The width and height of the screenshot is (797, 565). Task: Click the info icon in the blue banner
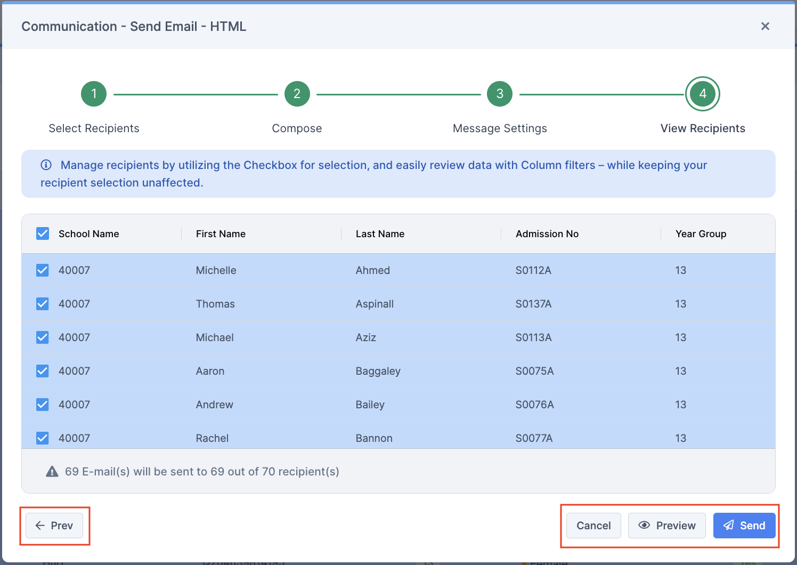click(x=46, y=165)
